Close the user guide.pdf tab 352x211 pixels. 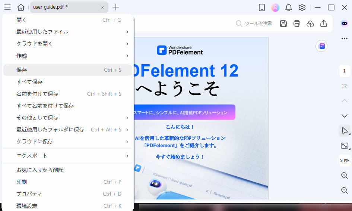click(103, 7)
